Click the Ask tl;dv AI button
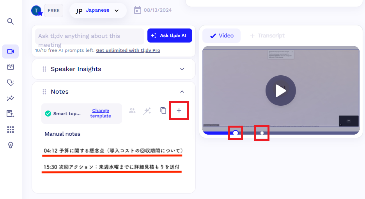 click(170, 36)
